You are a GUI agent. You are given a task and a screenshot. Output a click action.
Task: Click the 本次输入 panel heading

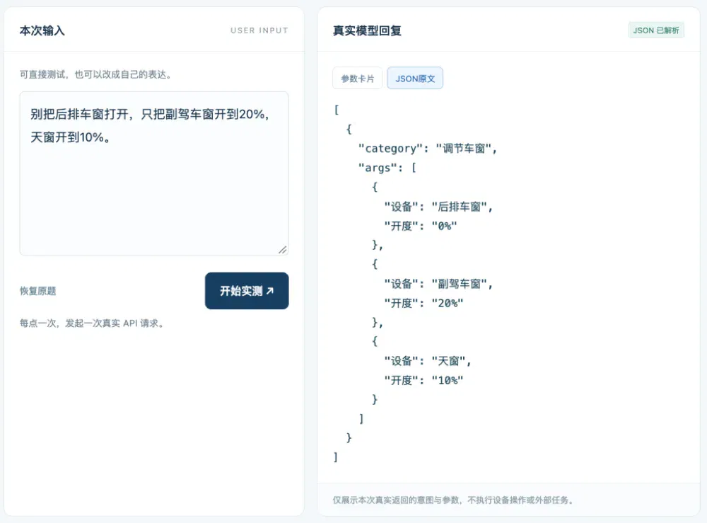(42, 30)
